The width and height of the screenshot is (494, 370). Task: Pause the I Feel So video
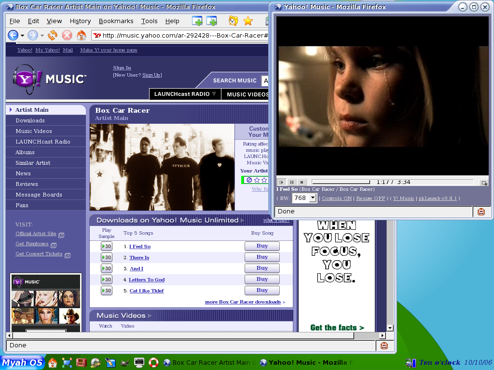pos(292,182)
